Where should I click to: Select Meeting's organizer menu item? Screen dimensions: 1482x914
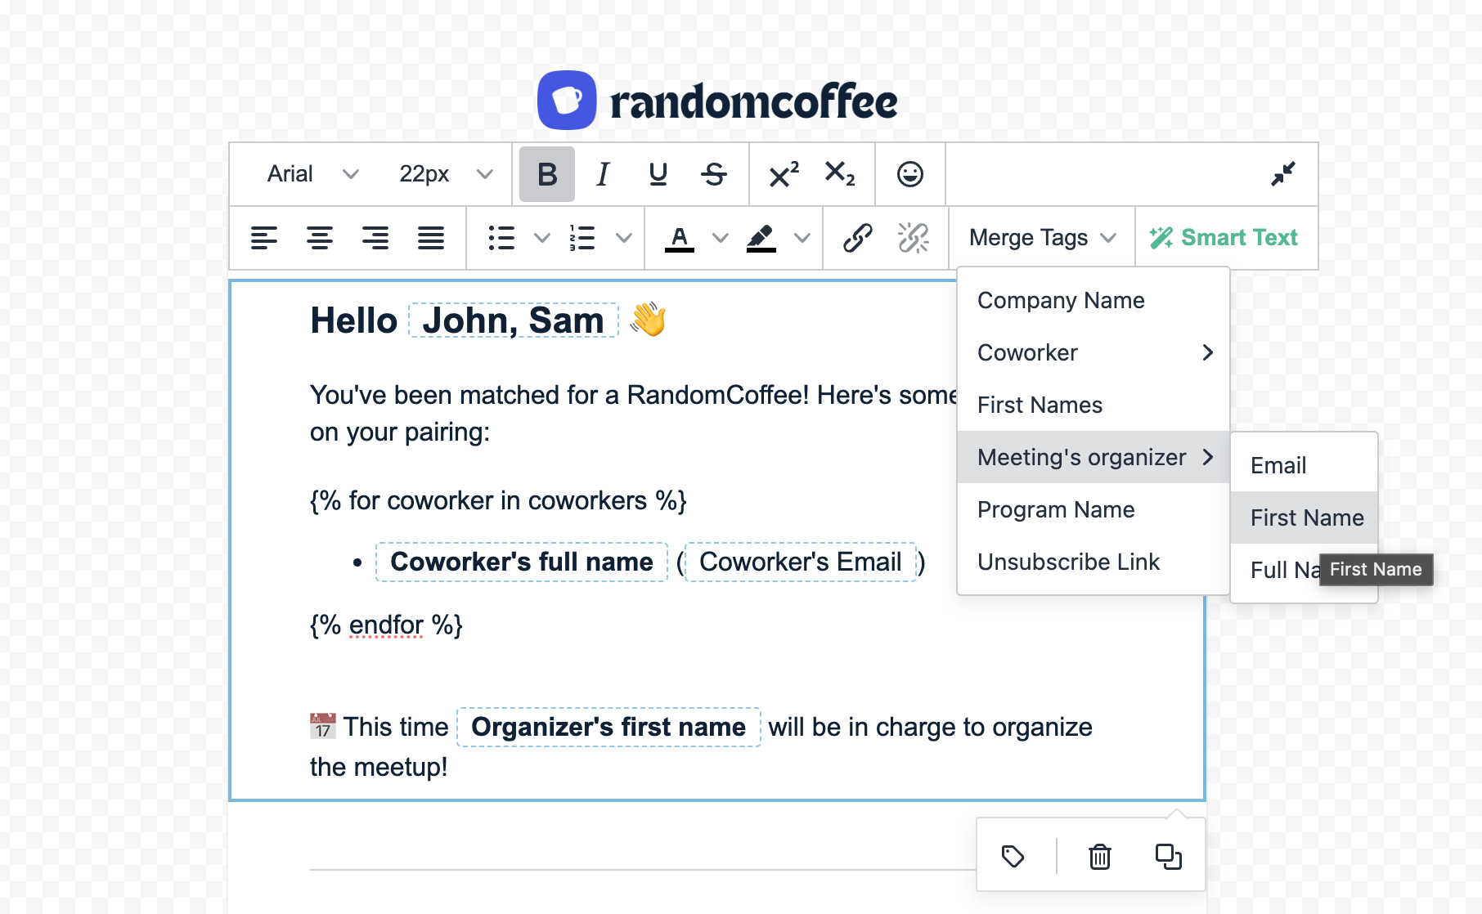[1093, 458]
